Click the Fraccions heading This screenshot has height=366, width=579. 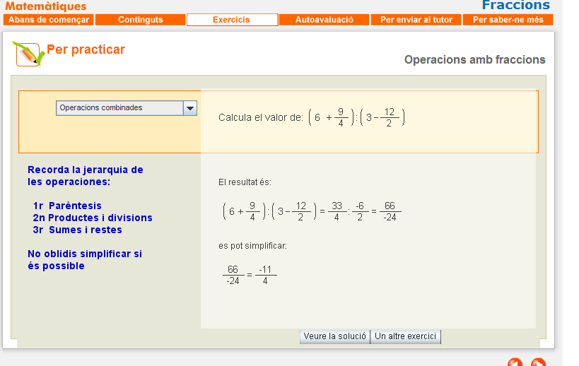point(515,6)
